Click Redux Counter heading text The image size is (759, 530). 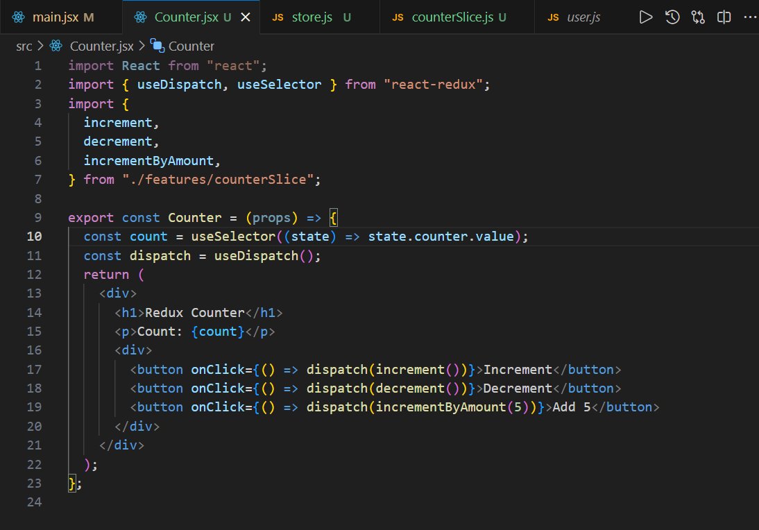click(x=194, y=313)
